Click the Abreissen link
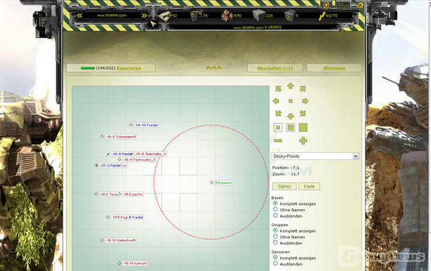431x271 pixels. click(334, 68)
